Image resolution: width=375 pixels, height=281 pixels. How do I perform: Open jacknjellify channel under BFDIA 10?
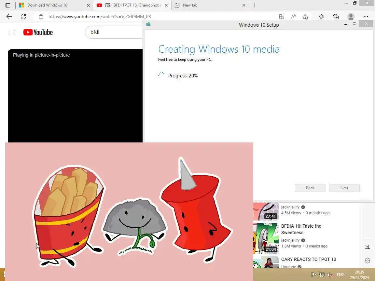290,240
